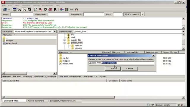Select the cgi-bin folder in remote tree
This screenshot has width=190, height=107.
pyautogui.click(x=78, y=45)
